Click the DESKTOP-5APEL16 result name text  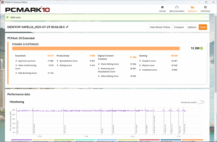36,27
